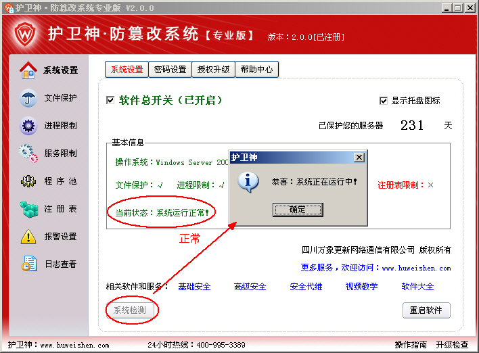479x353 pixels.
Task: Open the 软件大全 link
Action: tap(417, 287)
